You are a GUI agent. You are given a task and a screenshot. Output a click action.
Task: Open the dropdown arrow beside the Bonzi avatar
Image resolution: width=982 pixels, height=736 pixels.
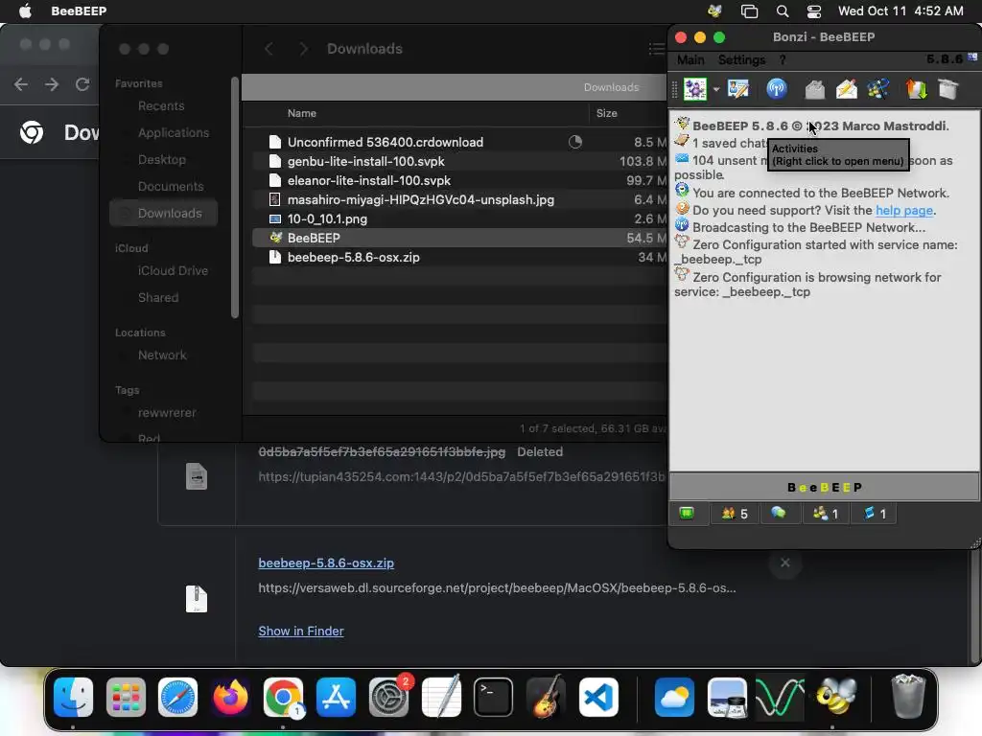coord(716,89)
